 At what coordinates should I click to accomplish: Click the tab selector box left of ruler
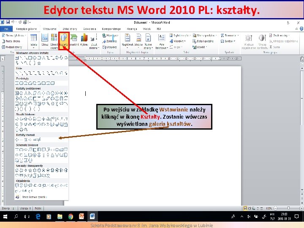tap(3, 58)
